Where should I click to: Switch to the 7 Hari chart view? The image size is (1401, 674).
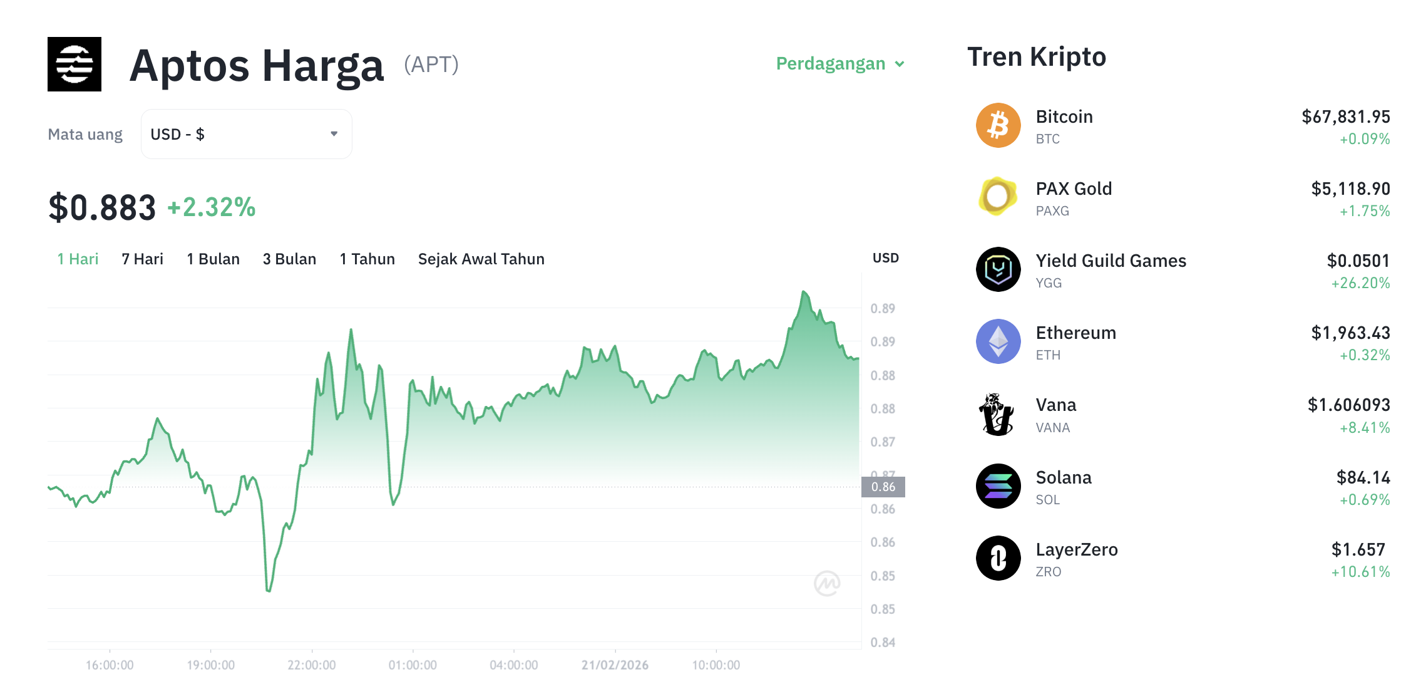tap(142, 259)
